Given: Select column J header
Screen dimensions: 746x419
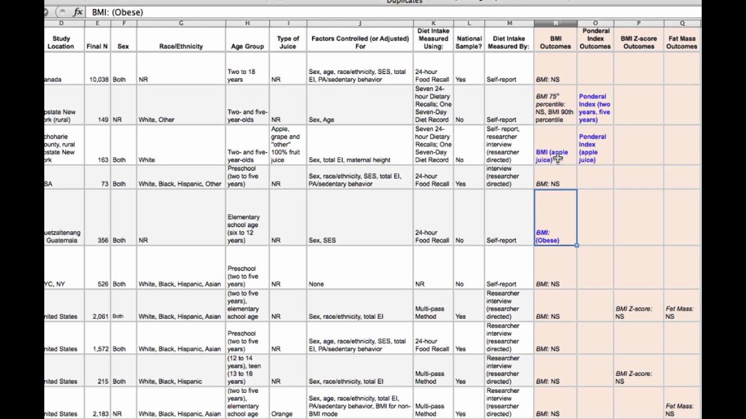Looking at the screenshot, I should pos(360,23).
